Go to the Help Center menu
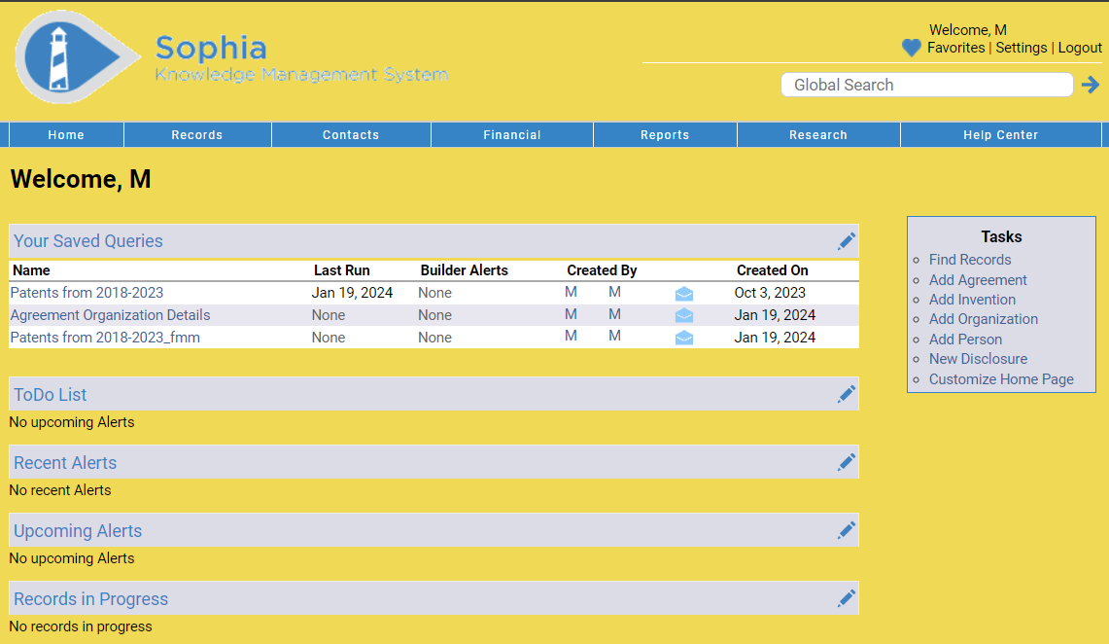This screenshot has height=644, width=1109. [x=1000, y=135]
